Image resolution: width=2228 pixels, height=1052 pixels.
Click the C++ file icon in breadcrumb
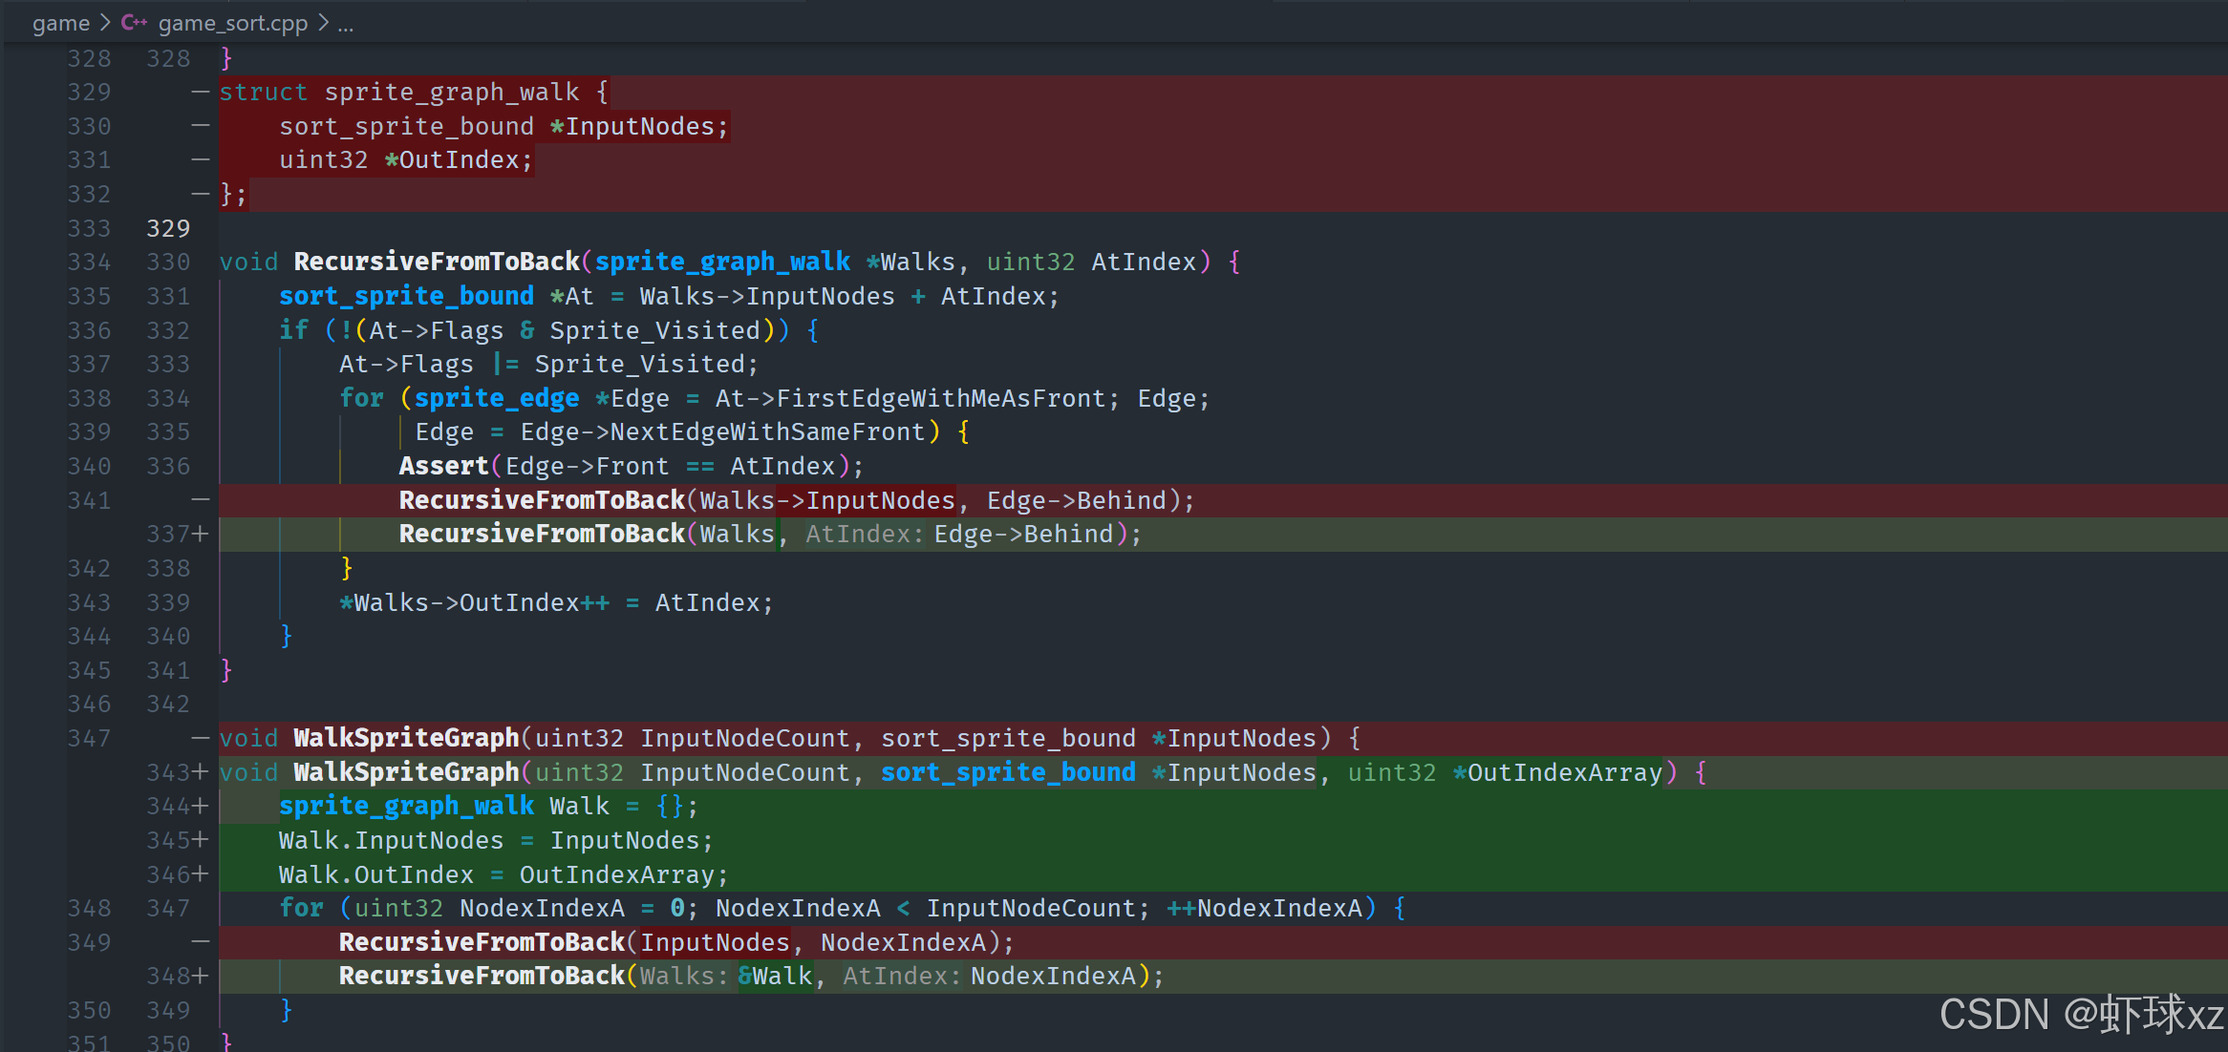point(134,23)
